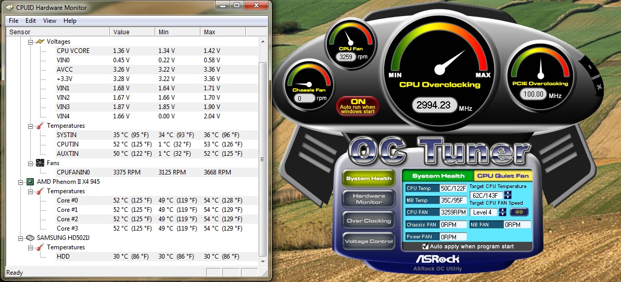Click the Min column header
The height and width of the screenshot is (282, 621).
click(x=178, y=32)
